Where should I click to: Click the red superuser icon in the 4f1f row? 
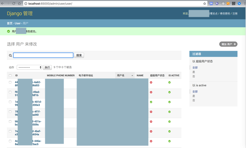pos(151,112)
